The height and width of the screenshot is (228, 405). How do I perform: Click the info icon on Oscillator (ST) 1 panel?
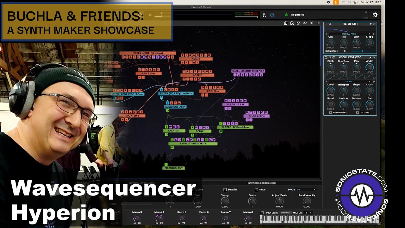(x=326, y=58)
